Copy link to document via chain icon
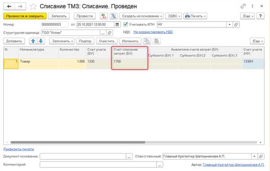270x171 pixels. click(243, 6)
